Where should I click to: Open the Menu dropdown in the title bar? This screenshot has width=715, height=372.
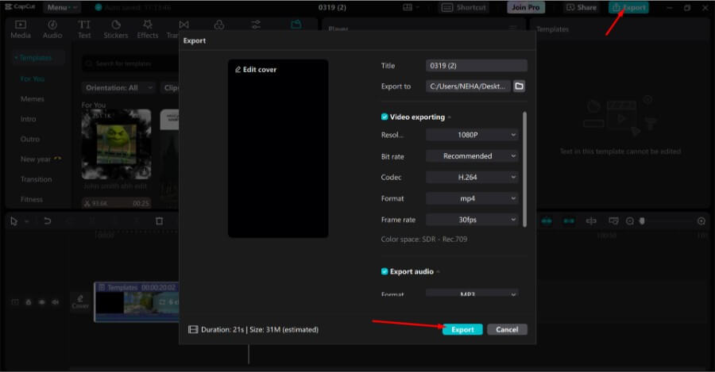tap(60, 7)
